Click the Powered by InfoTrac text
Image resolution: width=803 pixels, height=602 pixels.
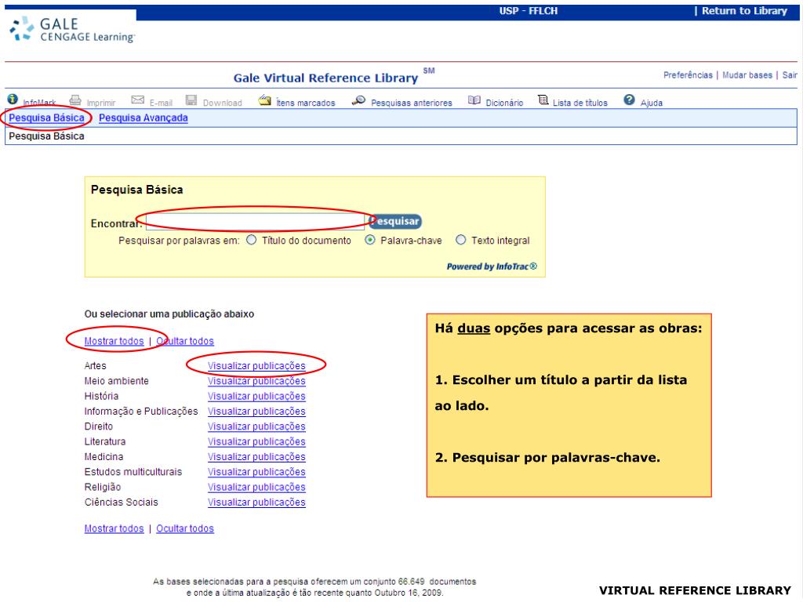pos(492,267)
